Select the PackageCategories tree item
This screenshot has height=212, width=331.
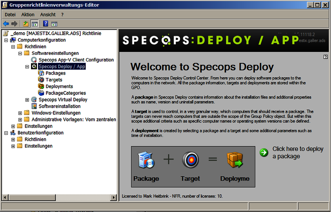[x=66, y=93]
